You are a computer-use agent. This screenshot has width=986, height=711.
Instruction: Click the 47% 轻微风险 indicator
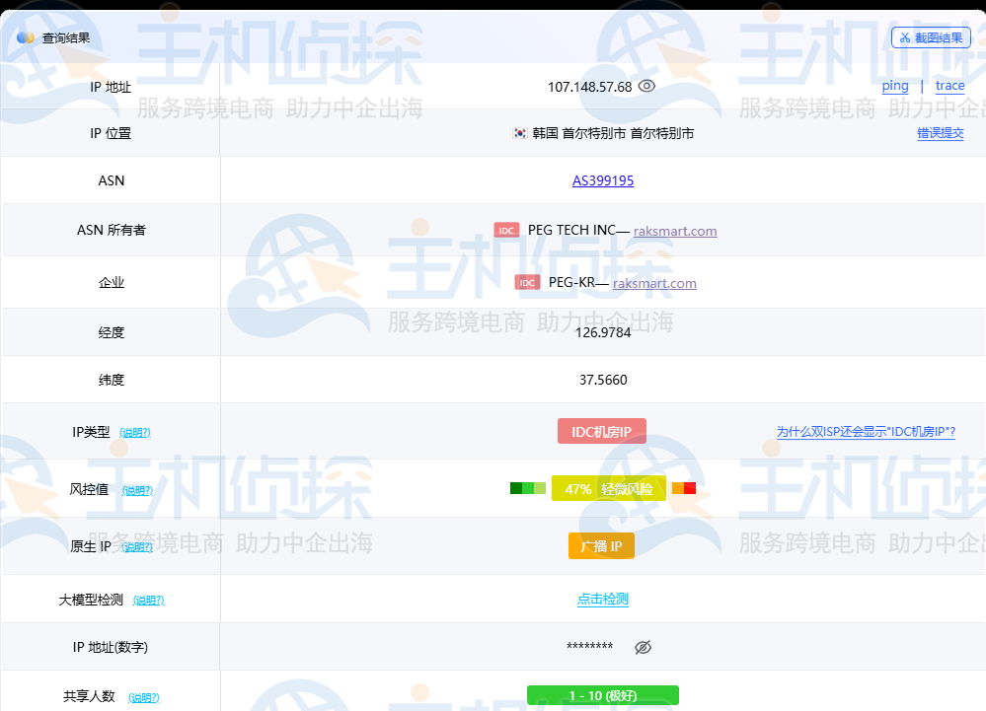point(609,487)
